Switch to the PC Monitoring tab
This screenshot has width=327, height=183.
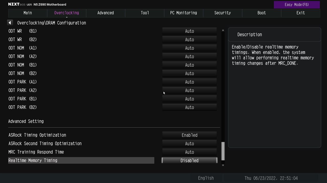coord(183,13)
